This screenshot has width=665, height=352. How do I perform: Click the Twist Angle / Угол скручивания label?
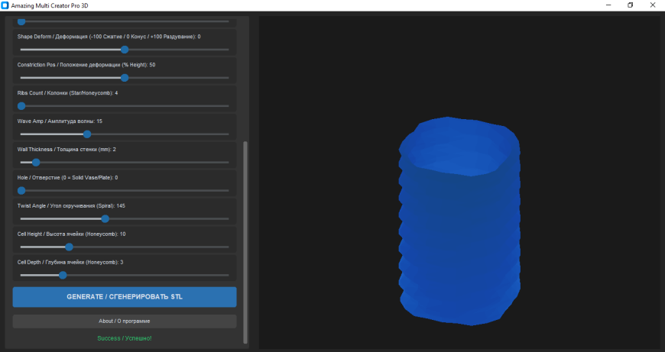pos(71,206)
